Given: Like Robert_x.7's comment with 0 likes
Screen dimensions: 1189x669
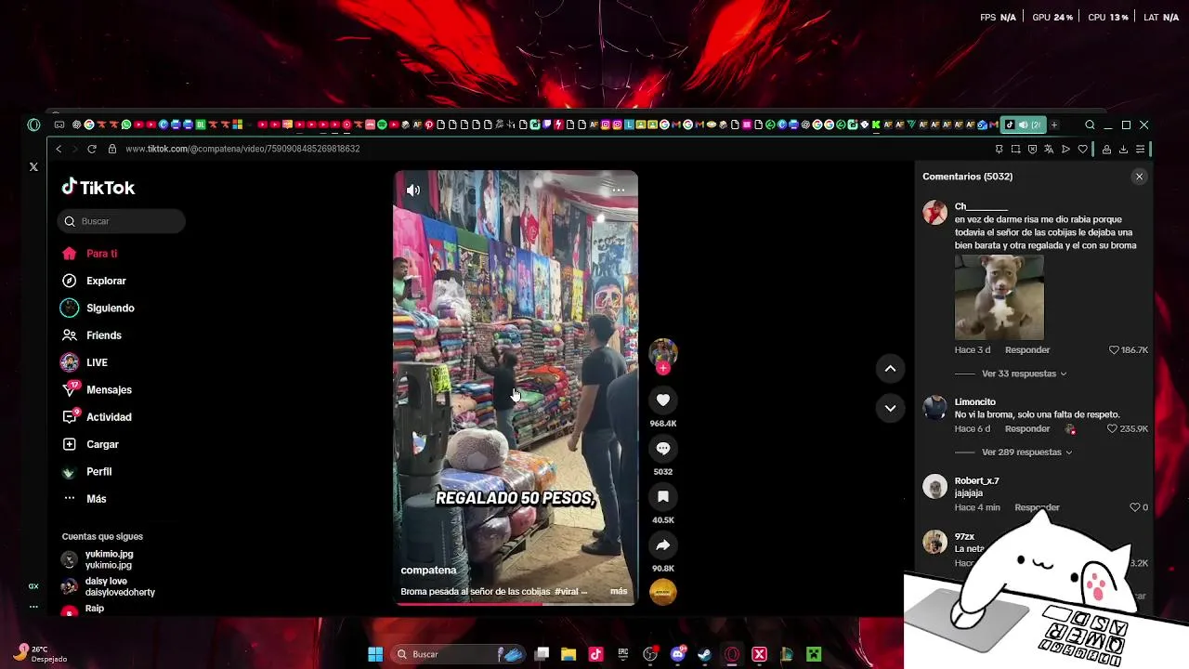Looking at the screenshot, I should 1134,507.
